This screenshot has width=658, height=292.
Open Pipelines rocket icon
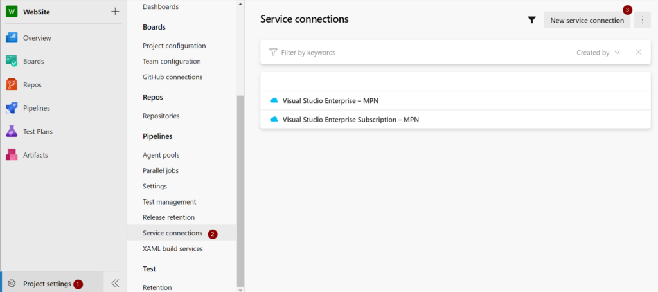11,108
